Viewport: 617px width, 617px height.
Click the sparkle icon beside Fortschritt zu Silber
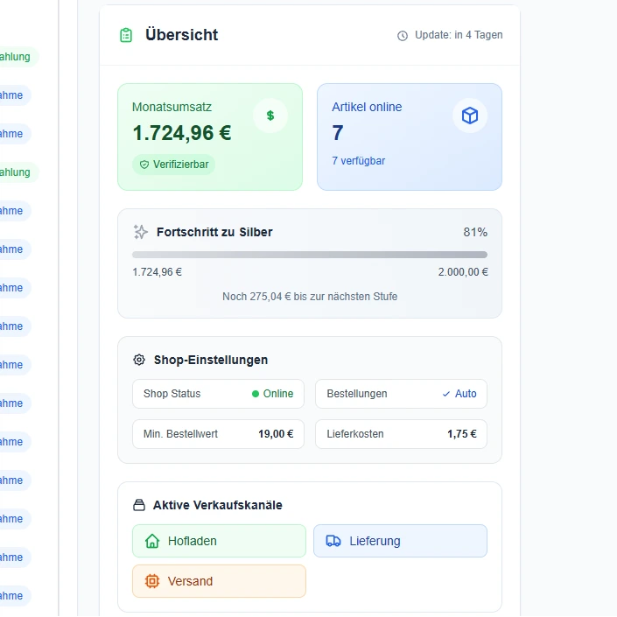click(141, 232)
